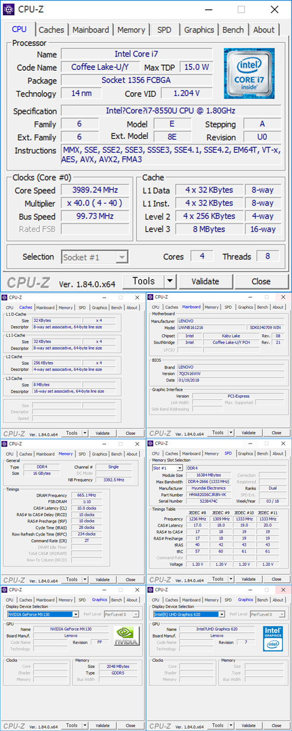Click Close in the UHD 620 Graphics window

point(276,726)
